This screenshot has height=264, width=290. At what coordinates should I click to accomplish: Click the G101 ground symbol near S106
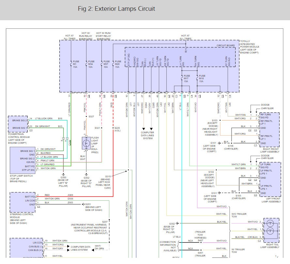(x=219, y=143)
